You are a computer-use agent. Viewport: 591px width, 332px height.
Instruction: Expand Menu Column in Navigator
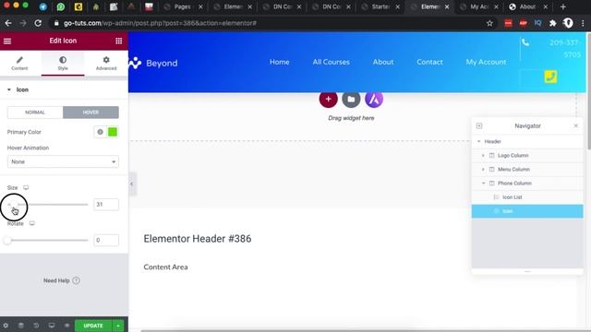pyautogui.click(x=483, y=170)
